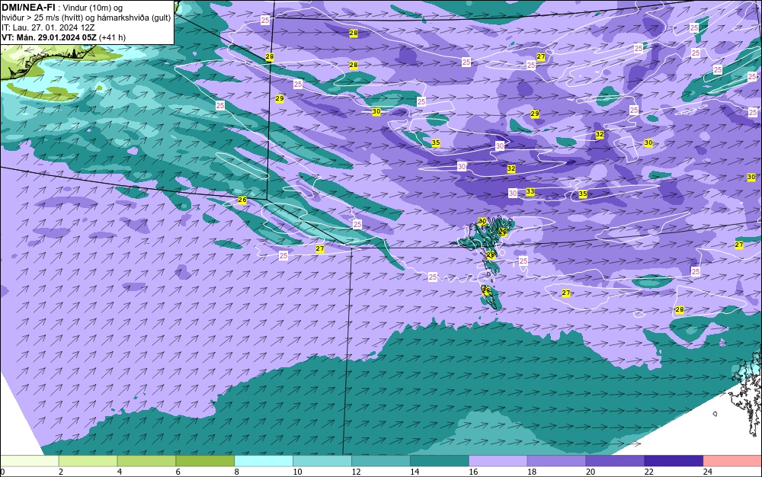Click the "VT: Mán. 29.01.2024 05Z" valid time
This screenshot has height=477, width=762.
click(49, 37)
